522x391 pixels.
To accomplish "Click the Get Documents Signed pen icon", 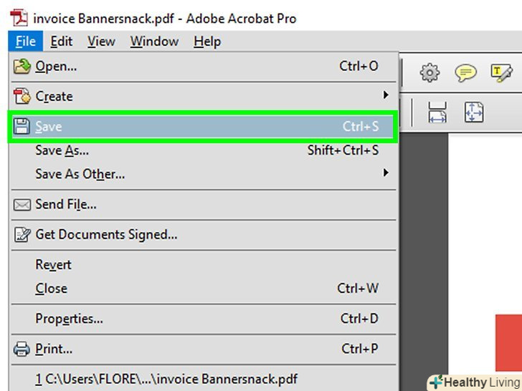I will coord(23,235).
